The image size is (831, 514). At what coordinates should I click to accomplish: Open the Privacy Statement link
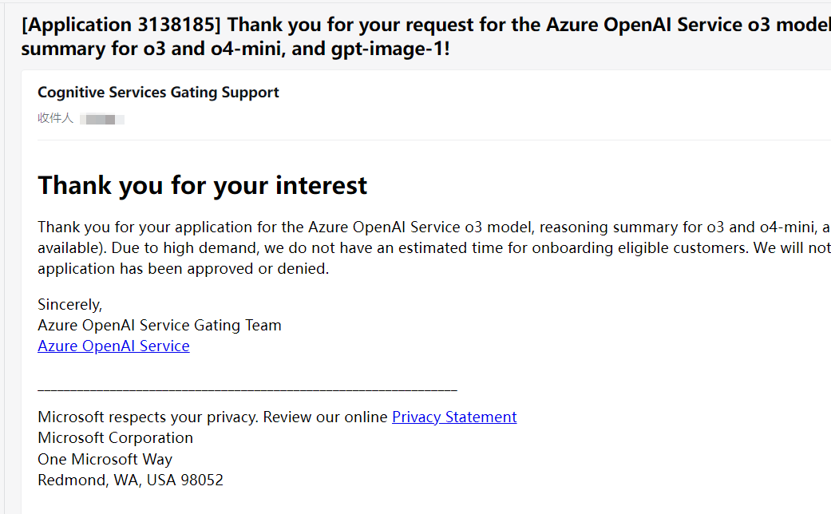tap(454, 417)
